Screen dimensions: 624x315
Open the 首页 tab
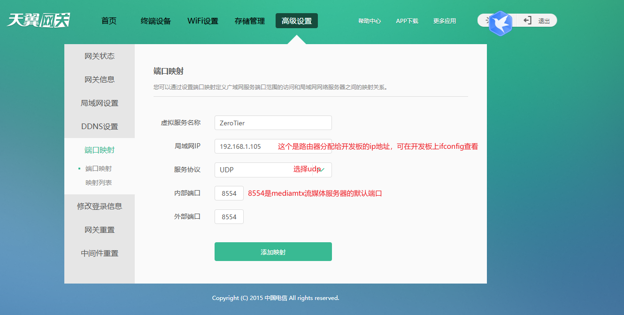(x=109, y=21)
